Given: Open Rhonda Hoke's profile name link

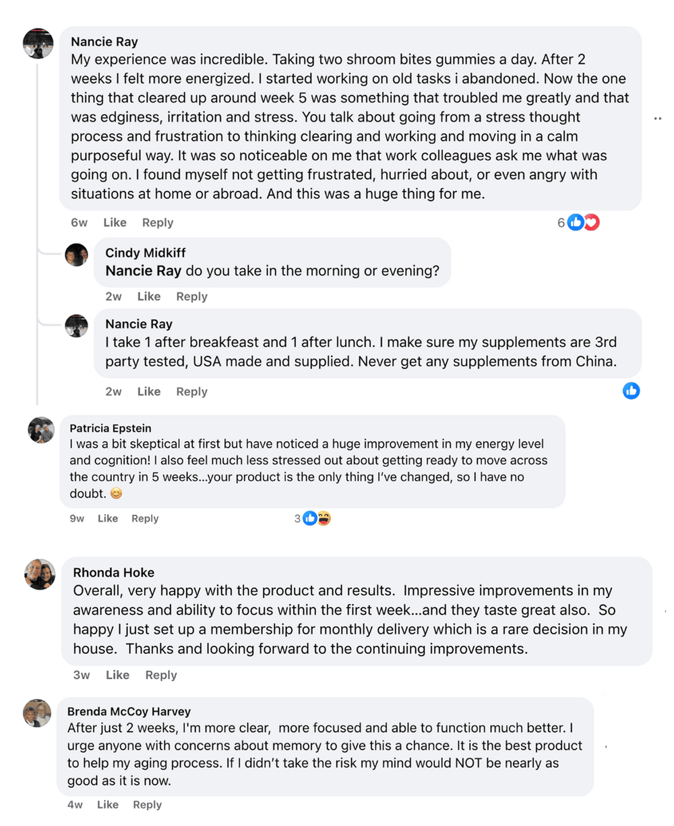Looking at the screenshot, I should (x=113, y=572).
